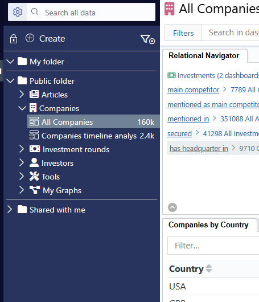This screenshot has width=259, height=302.
Task: Click the All Companies dashboard icon
Action: tap(34, 121)
